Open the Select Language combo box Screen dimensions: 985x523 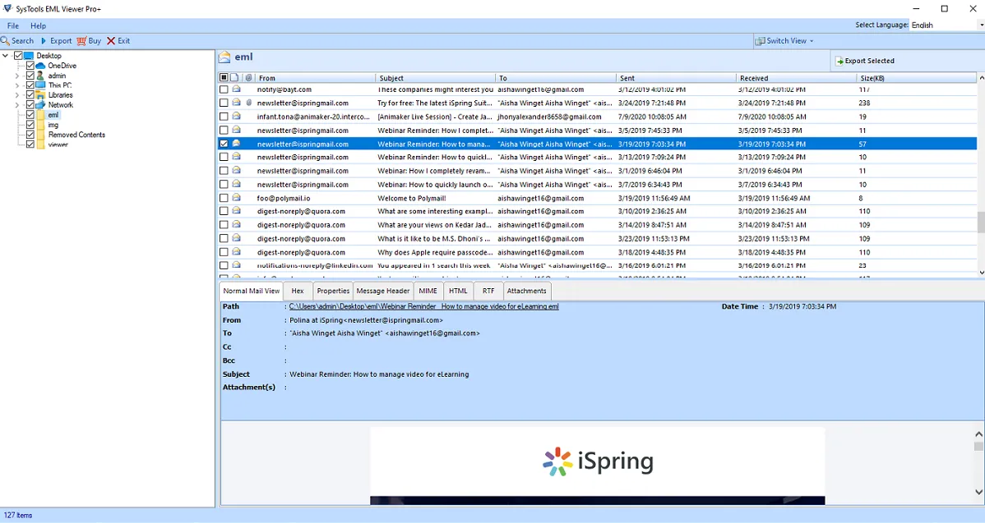[946, 25]
